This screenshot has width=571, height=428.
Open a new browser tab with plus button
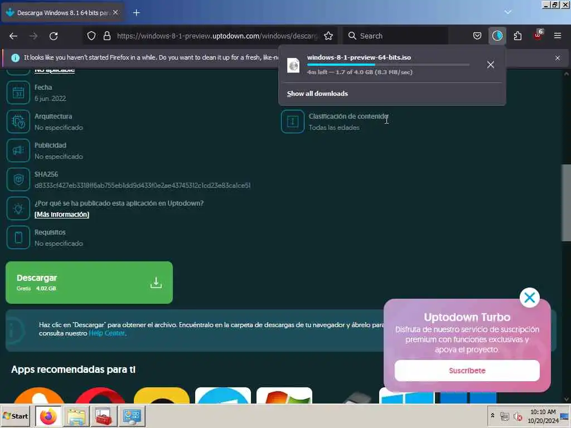click(x=137, y=13)
